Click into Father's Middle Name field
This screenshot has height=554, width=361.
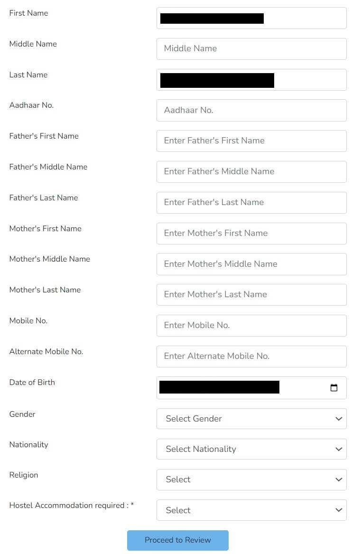point(251,172)
